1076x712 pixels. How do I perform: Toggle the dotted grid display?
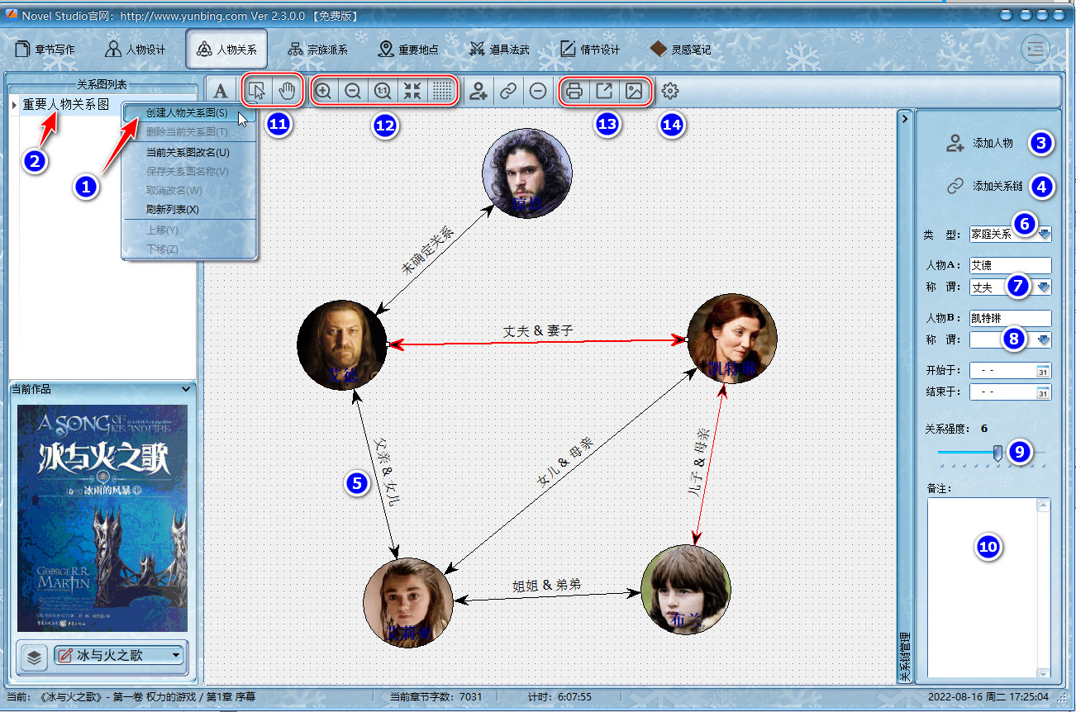442,91
